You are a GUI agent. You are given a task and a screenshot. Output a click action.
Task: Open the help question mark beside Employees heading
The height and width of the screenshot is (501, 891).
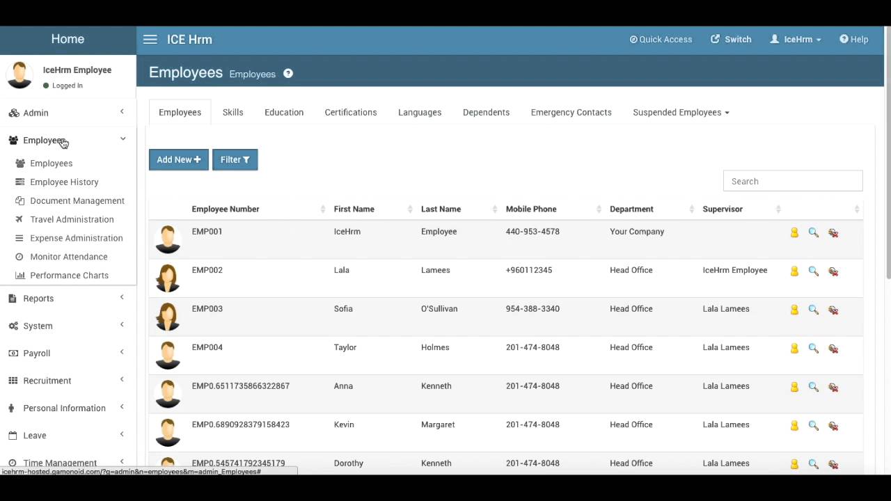click(288, 74)
